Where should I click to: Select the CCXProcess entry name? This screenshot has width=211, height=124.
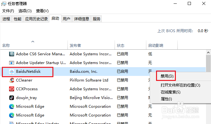[x=27, y=89]
